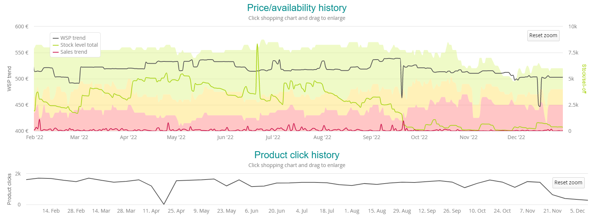Viewport: 592px width, 220px height.
Task: Click the 2k label on clicks axis
Action: click(x=18, y=174)
